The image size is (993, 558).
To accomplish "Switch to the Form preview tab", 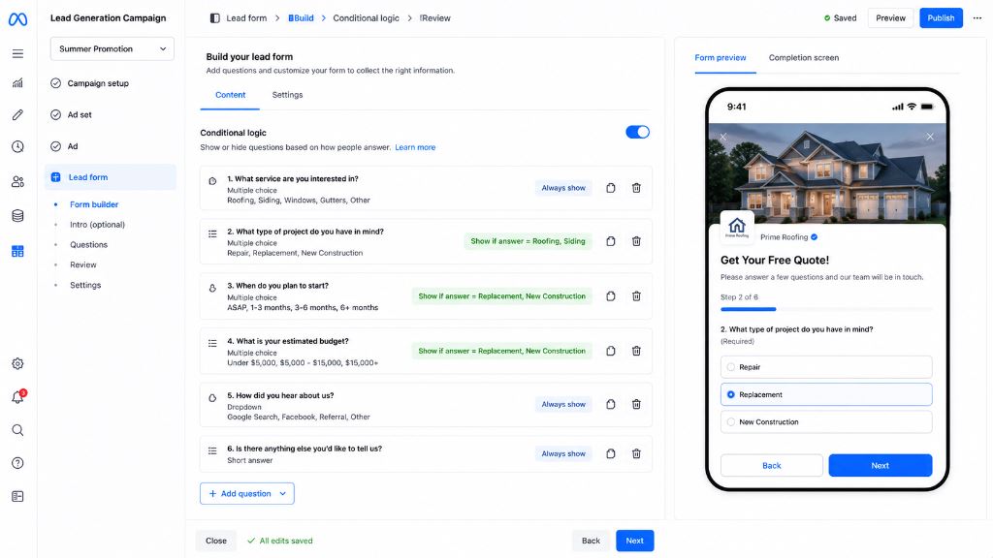I will pos(721,57).
